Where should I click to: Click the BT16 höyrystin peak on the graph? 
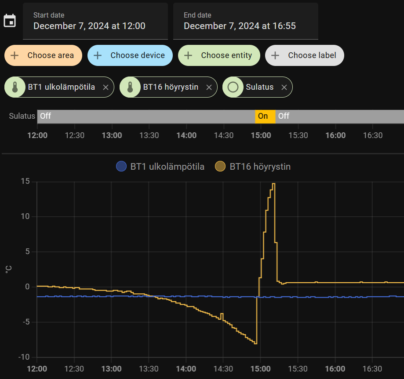(273, 184)
